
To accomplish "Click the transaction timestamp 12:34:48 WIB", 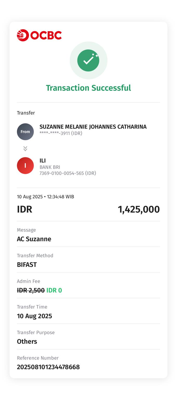I will pyautogui.click(x=60, y=197).
